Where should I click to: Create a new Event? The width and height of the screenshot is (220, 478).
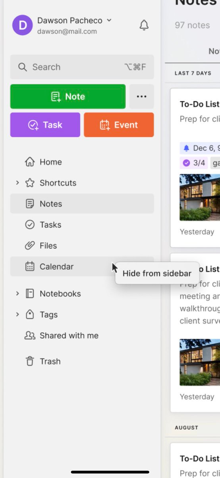pyautogui.click(x=119, y=125)
